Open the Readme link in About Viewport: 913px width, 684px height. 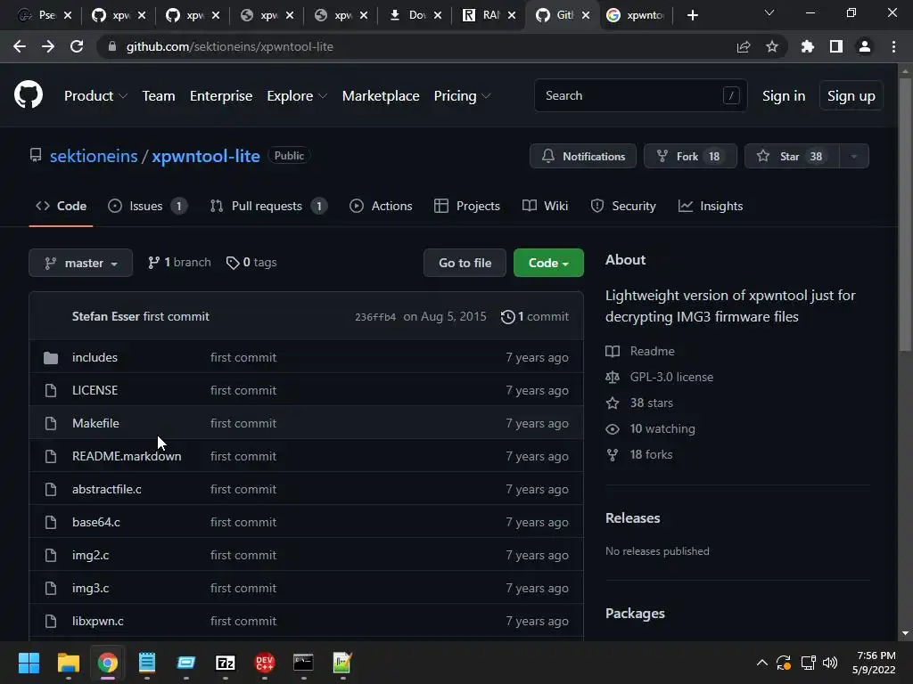point(652,351)
